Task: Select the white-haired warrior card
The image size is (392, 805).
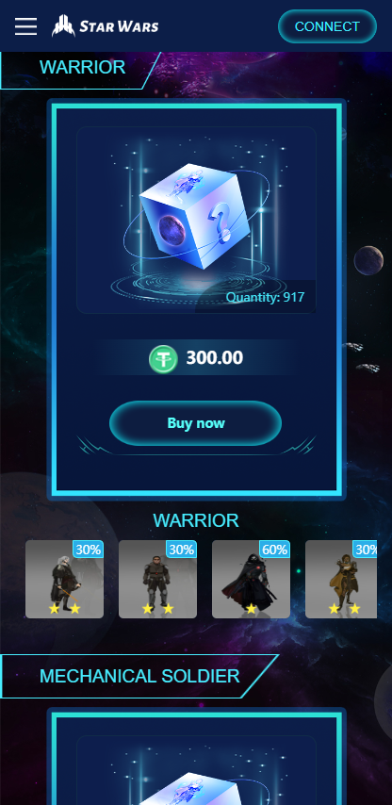Action: tap(65, 579)
